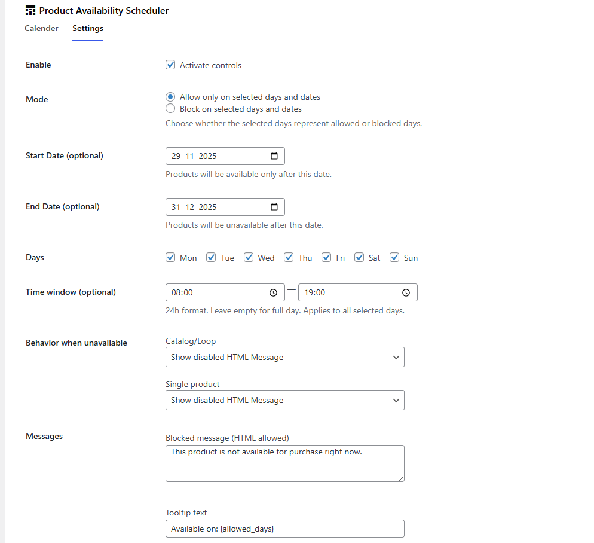594x543 pixels.
Task: Click the Tooltip text field
Action: coord(285,529)
